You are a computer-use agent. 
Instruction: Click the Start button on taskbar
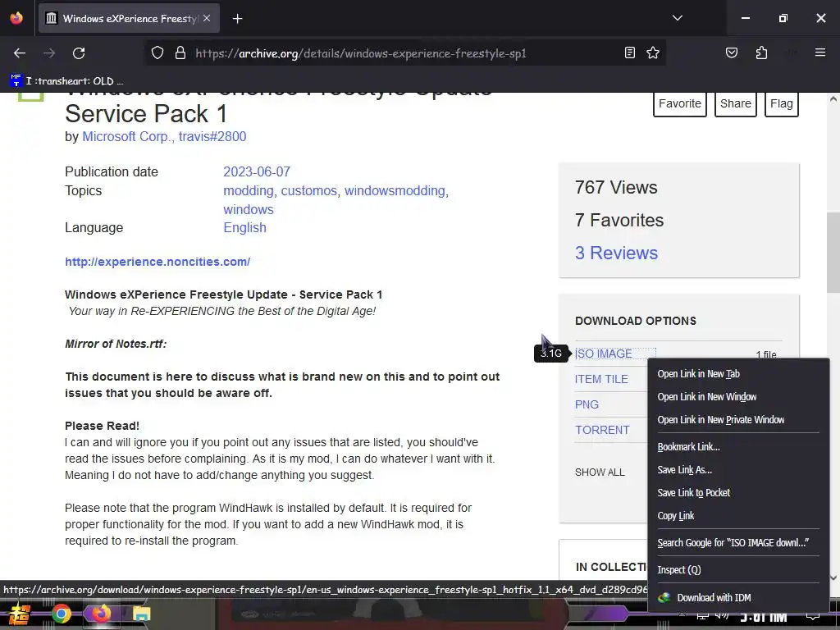[x=20, y=614]
